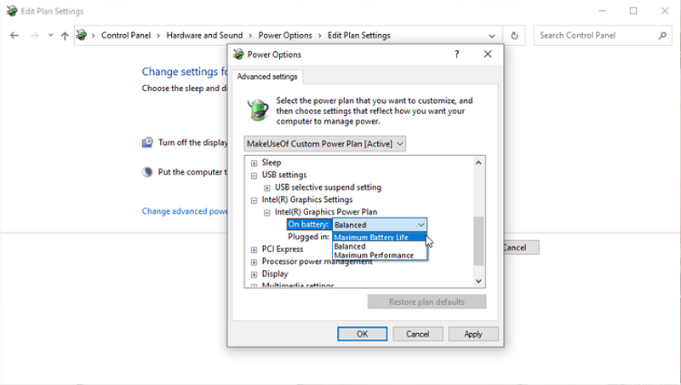Click the search magnifier icon
Screen dimensions: 681x385
(662, 36)
